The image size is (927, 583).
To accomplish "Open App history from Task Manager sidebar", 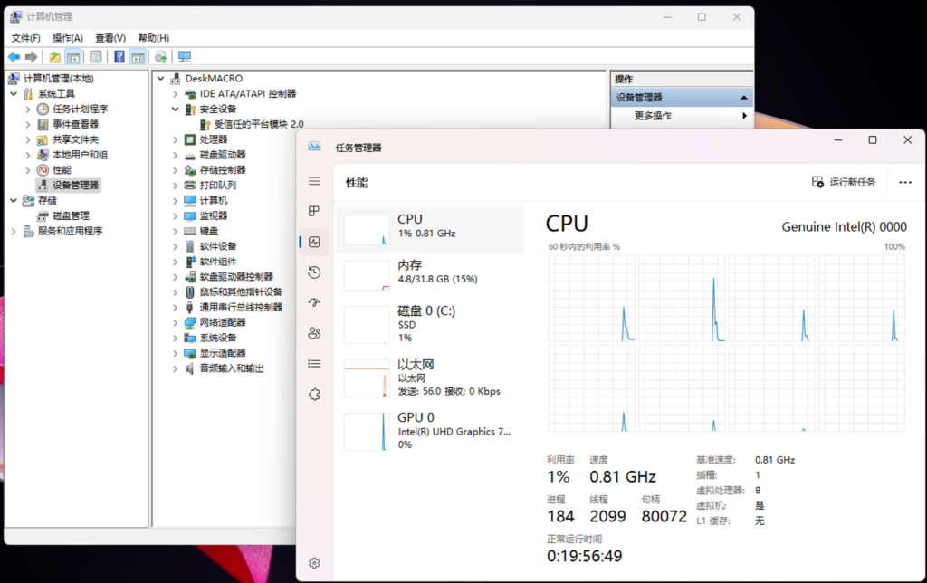I will pyautogui.click(x=314, y=272).
